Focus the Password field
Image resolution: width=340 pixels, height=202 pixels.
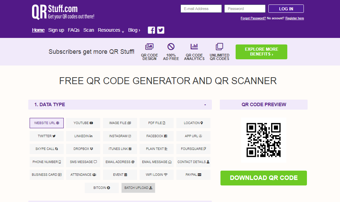click(245, 9)
